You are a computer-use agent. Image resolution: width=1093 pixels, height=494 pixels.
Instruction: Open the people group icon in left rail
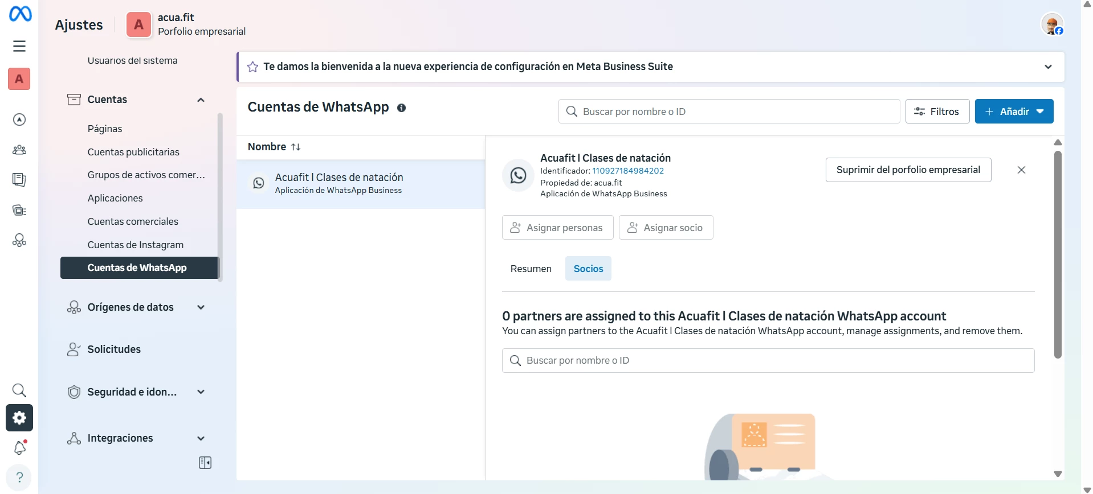click(19, 150)
